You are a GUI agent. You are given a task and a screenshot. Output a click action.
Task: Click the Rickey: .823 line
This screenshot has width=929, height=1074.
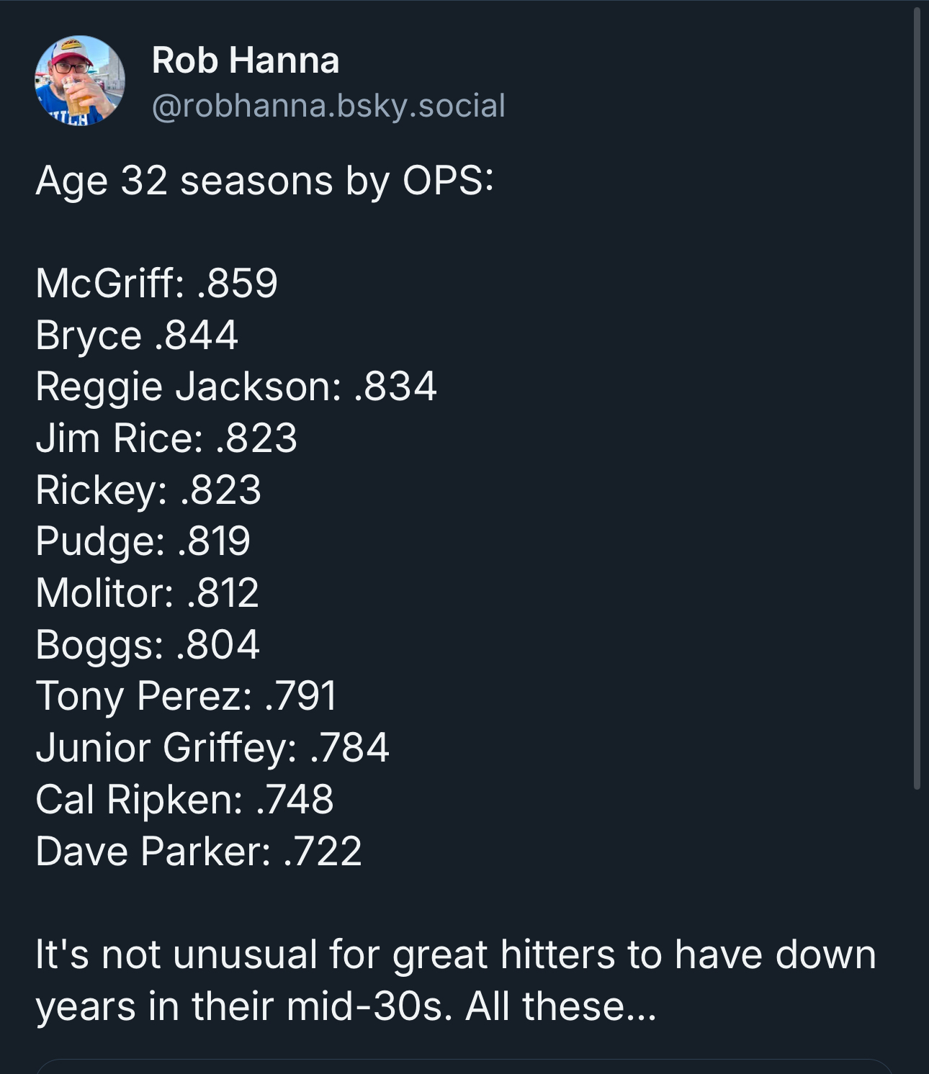pyautogui.click(x=148, y=489)
